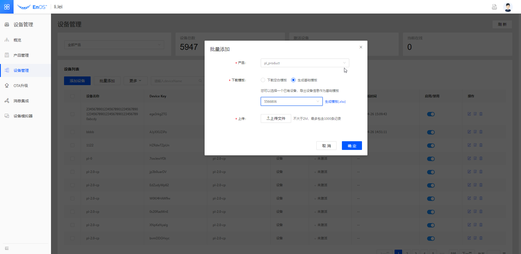Screen dimensions: 521x254
Task: Toggle enable switch for device ege3rkg2TG
Action: 431,114
